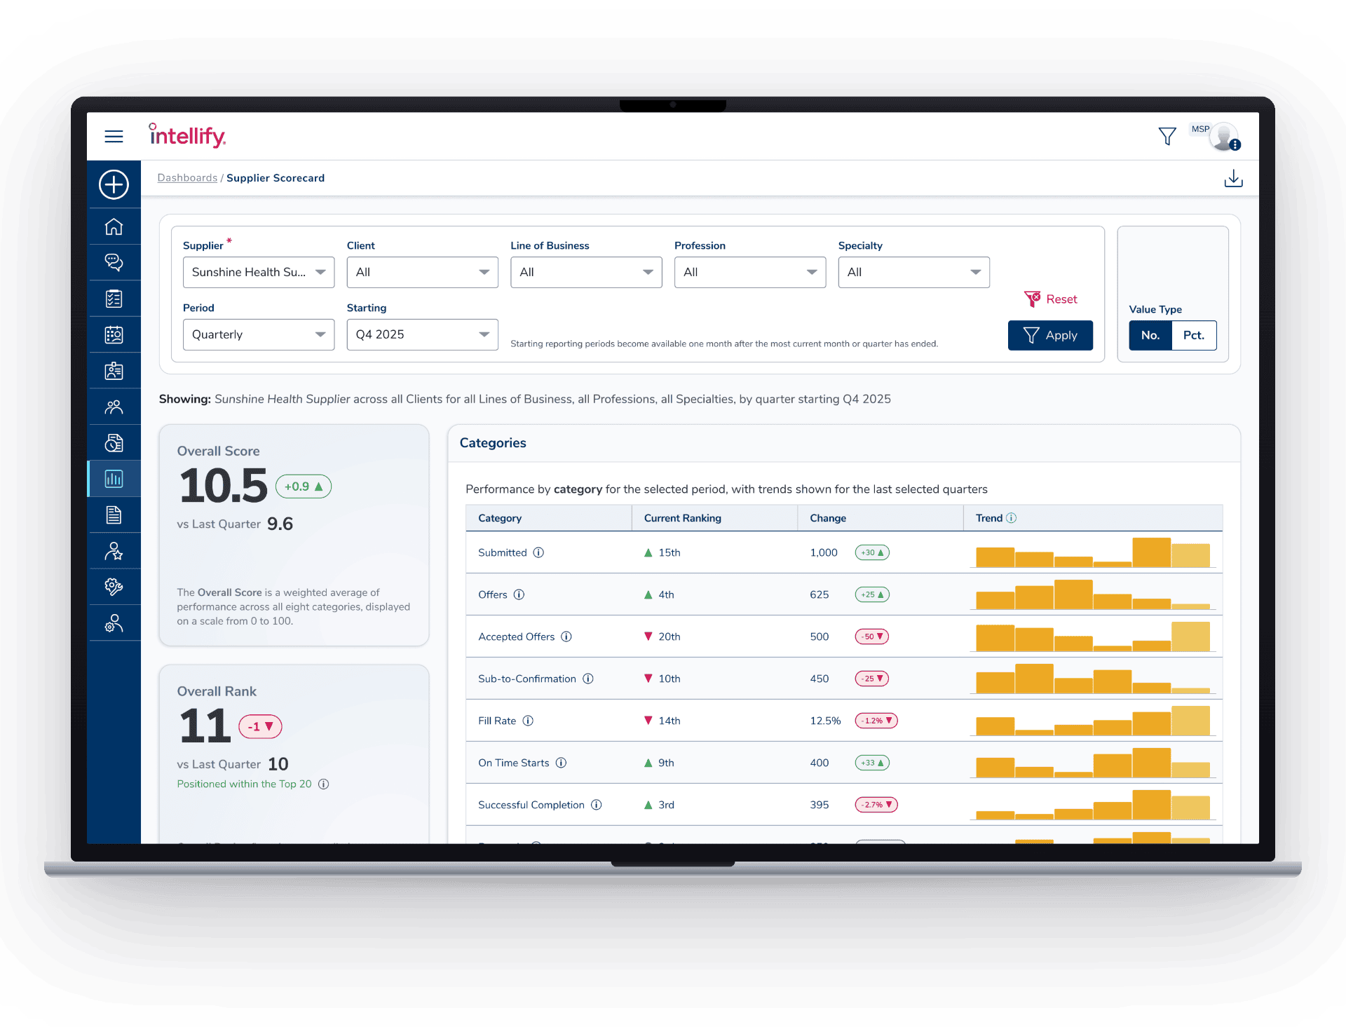Open the Supplier dropdown
This screenshot has height=1027, width=1346.
[x=259, y=272]
